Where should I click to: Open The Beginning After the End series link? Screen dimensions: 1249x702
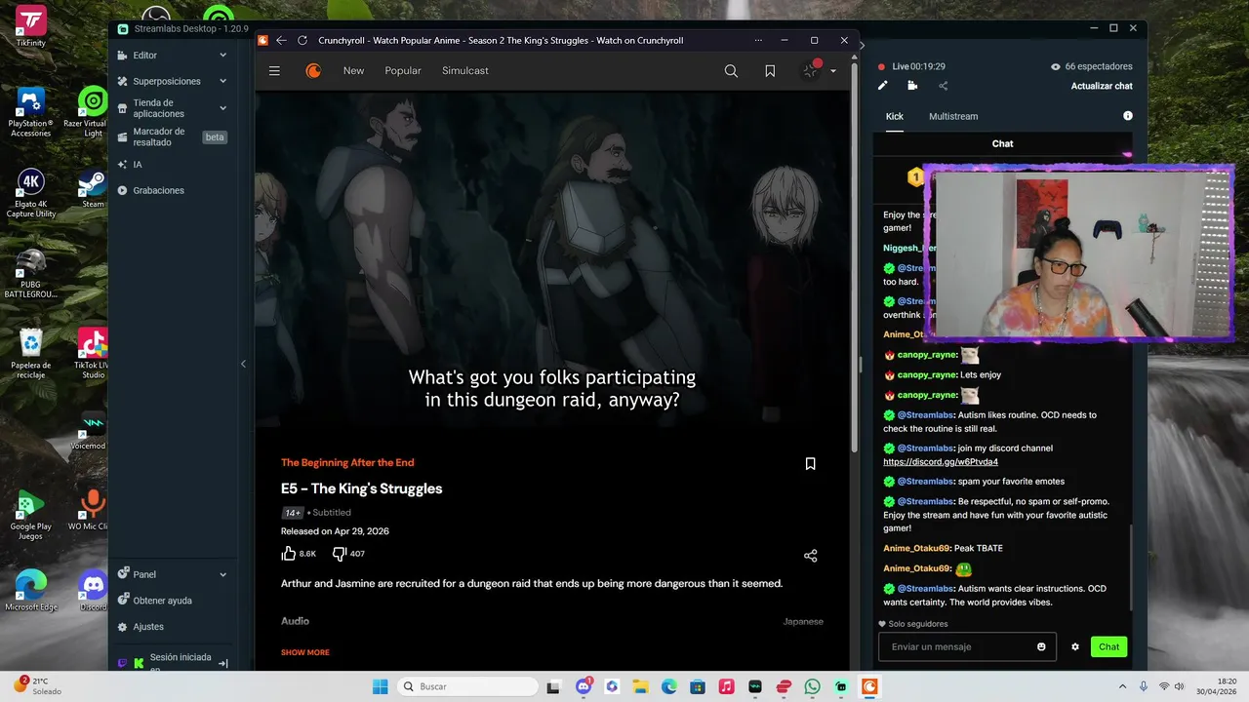(x=347, y=462)
